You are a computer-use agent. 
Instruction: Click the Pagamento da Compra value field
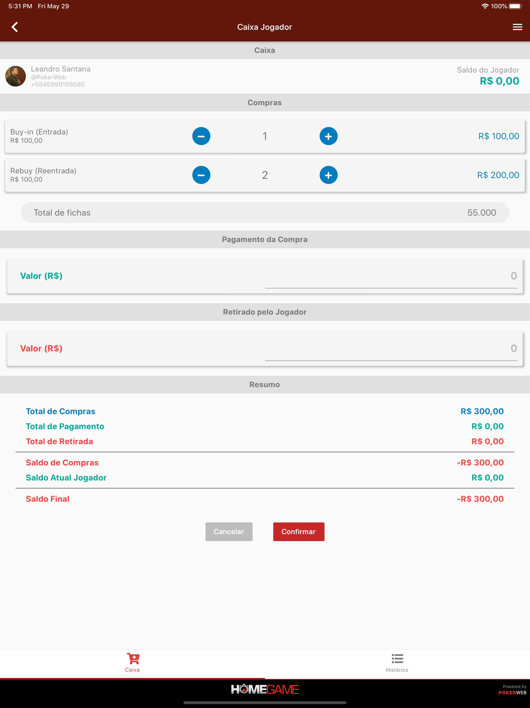391,276
